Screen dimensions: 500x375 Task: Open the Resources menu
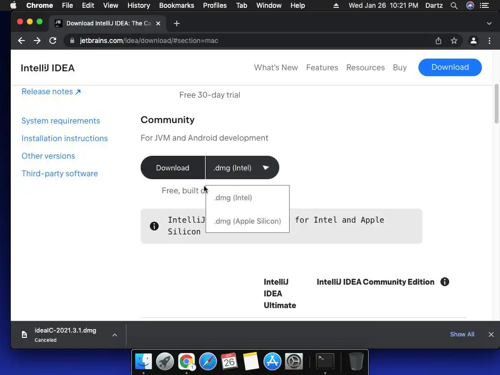pyautogui.click(x=365, y=67)
